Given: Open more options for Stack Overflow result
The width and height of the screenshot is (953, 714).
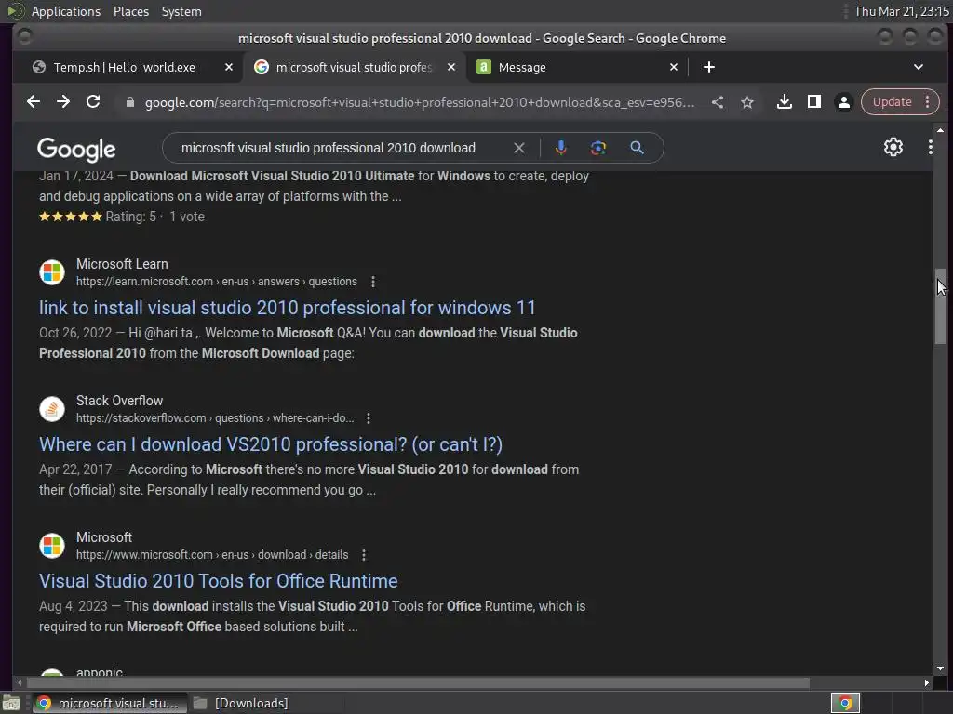Looking at the screenshot, I should 369,418.
